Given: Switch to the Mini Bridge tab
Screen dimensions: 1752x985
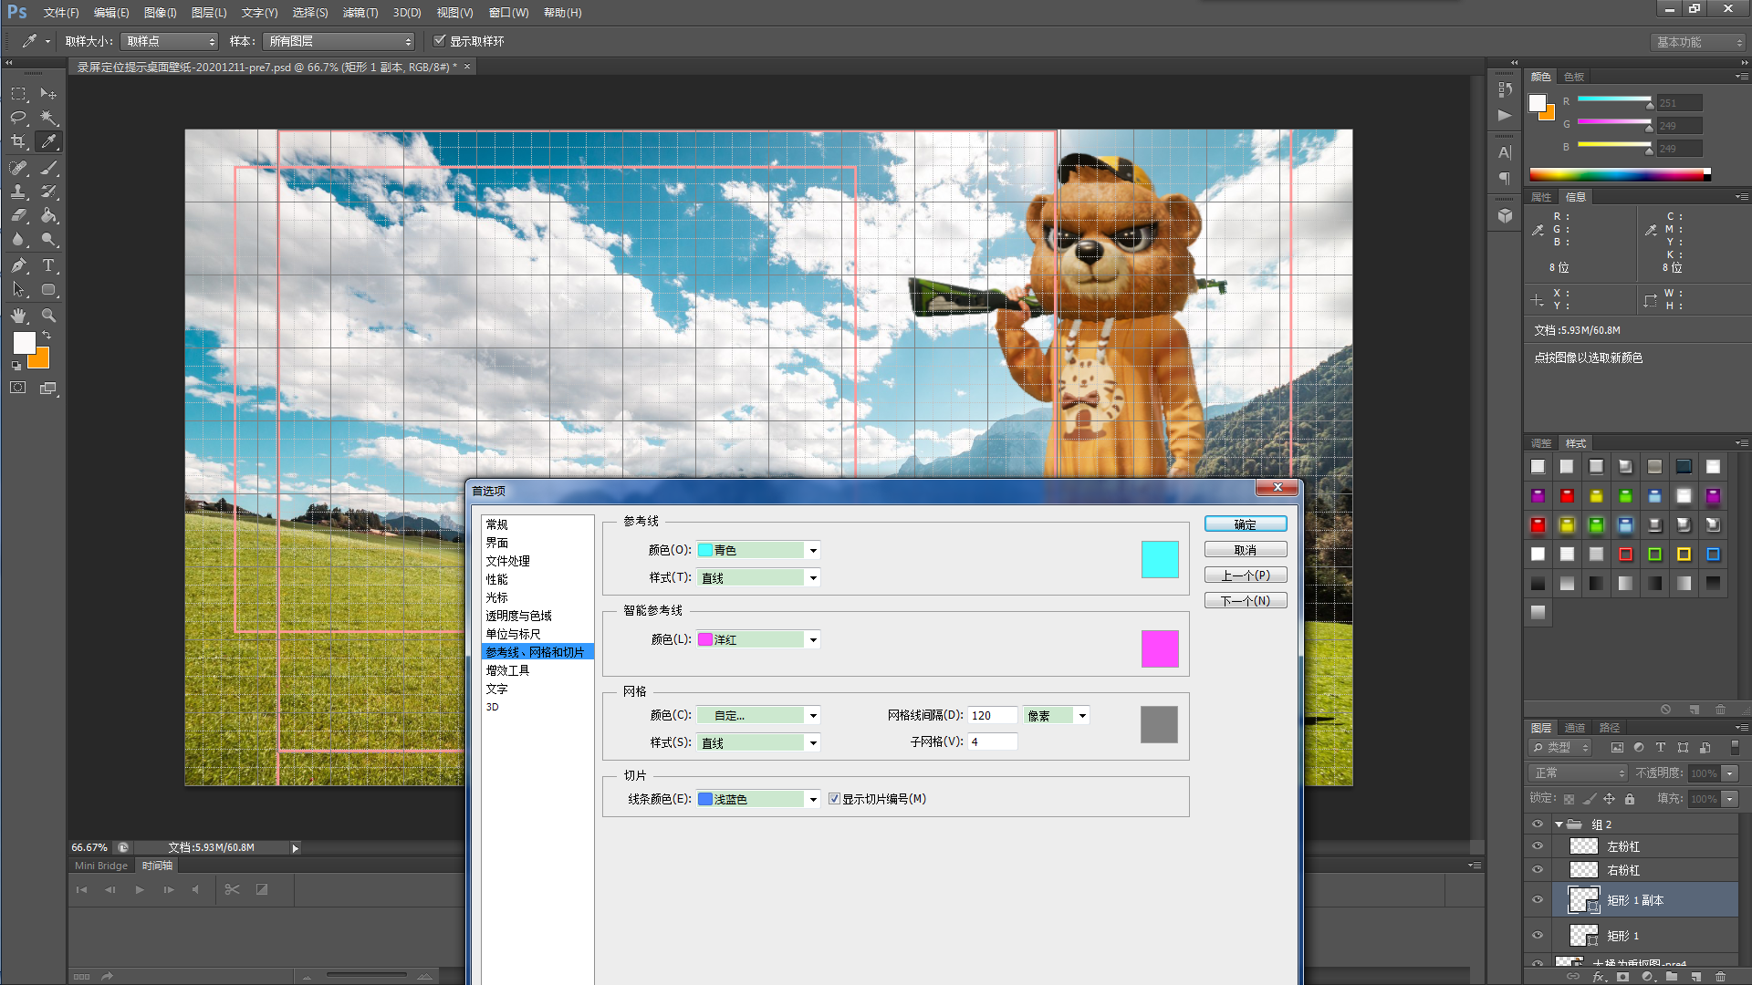Looking at the screenshot, I should [x=101, y=866].
